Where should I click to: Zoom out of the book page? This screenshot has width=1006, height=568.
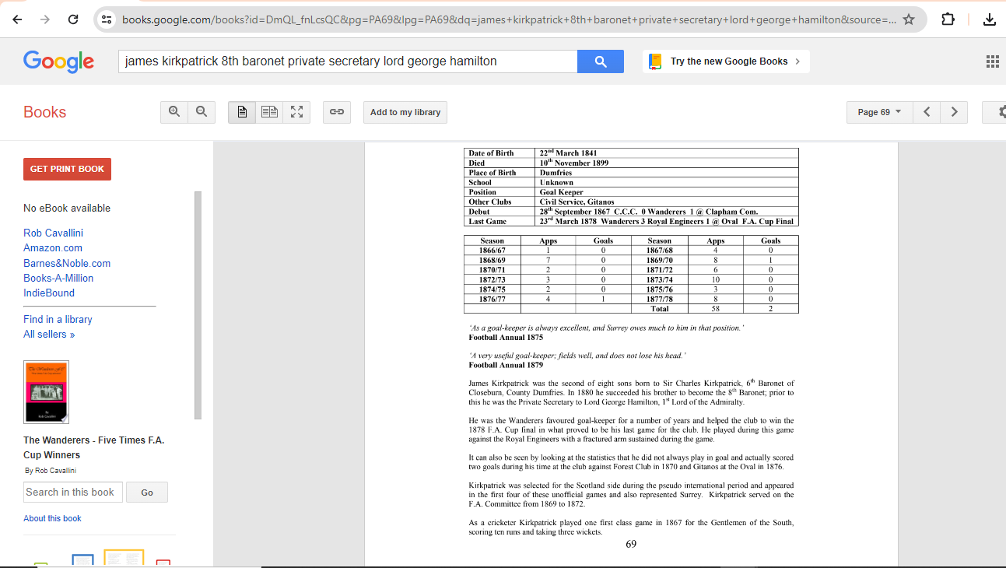coord(202,112)
